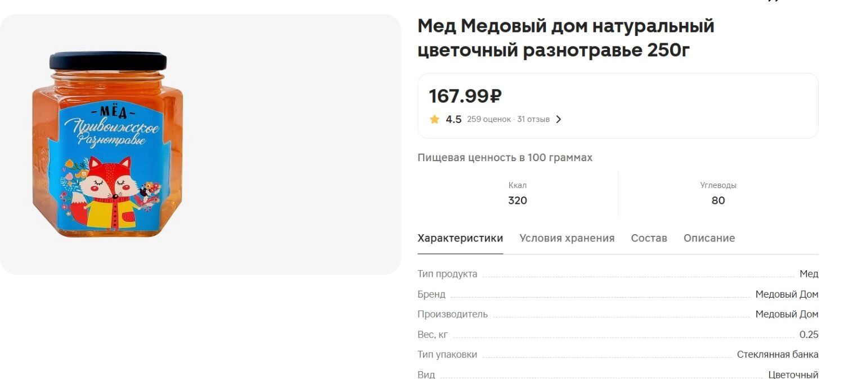The width and height of the screenshot is (844, 379).
Task: Click the Производитель value Медовый Дом
Action: pos(787,314)
